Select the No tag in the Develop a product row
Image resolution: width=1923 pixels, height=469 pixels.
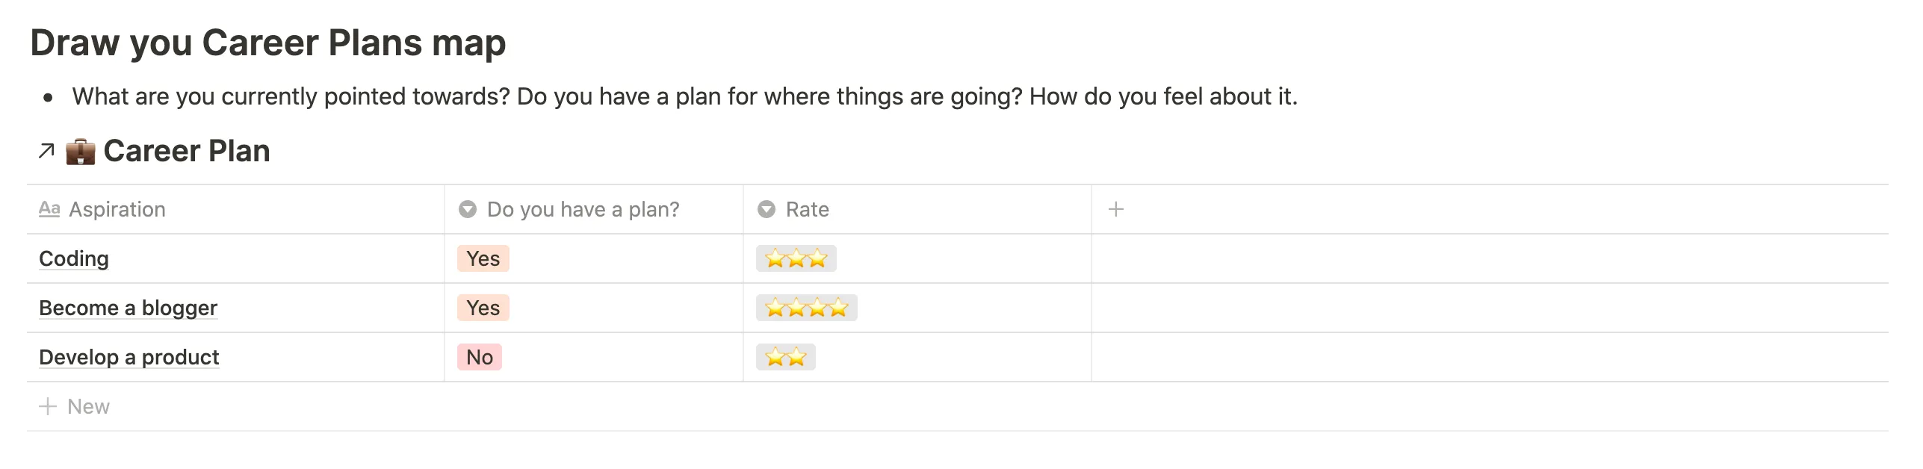click(x=480, y=357)
